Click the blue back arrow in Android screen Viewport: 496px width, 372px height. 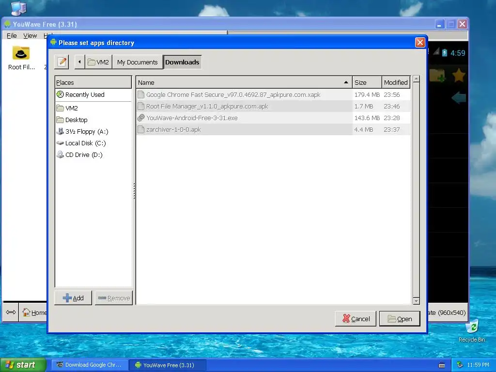[x=459, y=98]
